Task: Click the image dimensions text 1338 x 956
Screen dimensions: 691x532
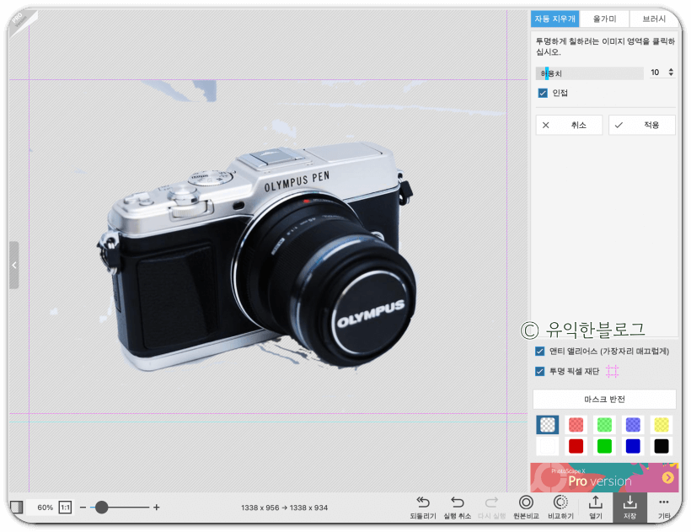Action: tap(260, 508)
